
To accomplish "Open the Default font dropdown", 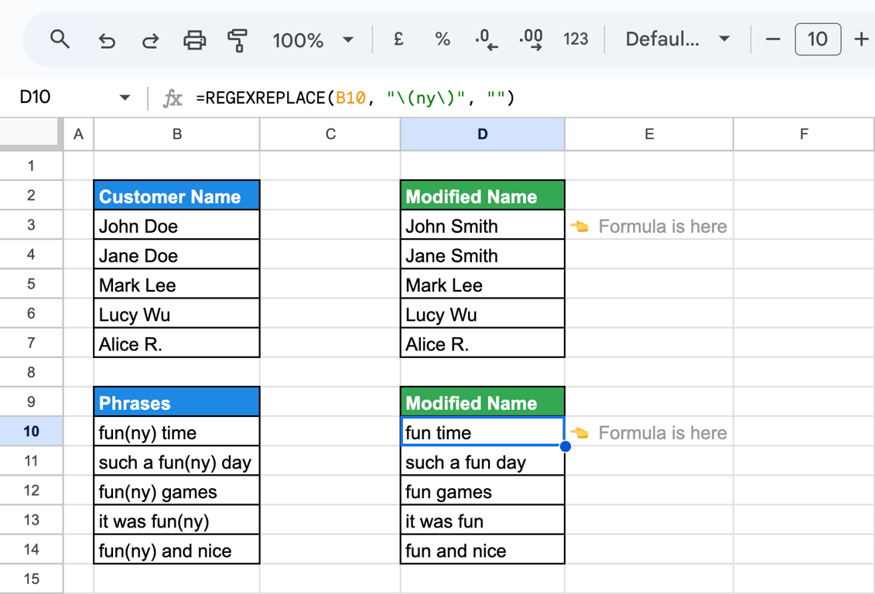I will pos(678,39).
